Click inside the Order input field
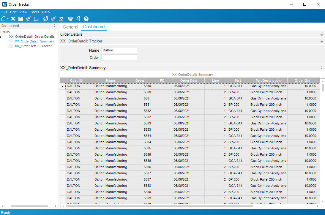Image resolution: width=325 pixels, height=215 pixels. (119, 57)
